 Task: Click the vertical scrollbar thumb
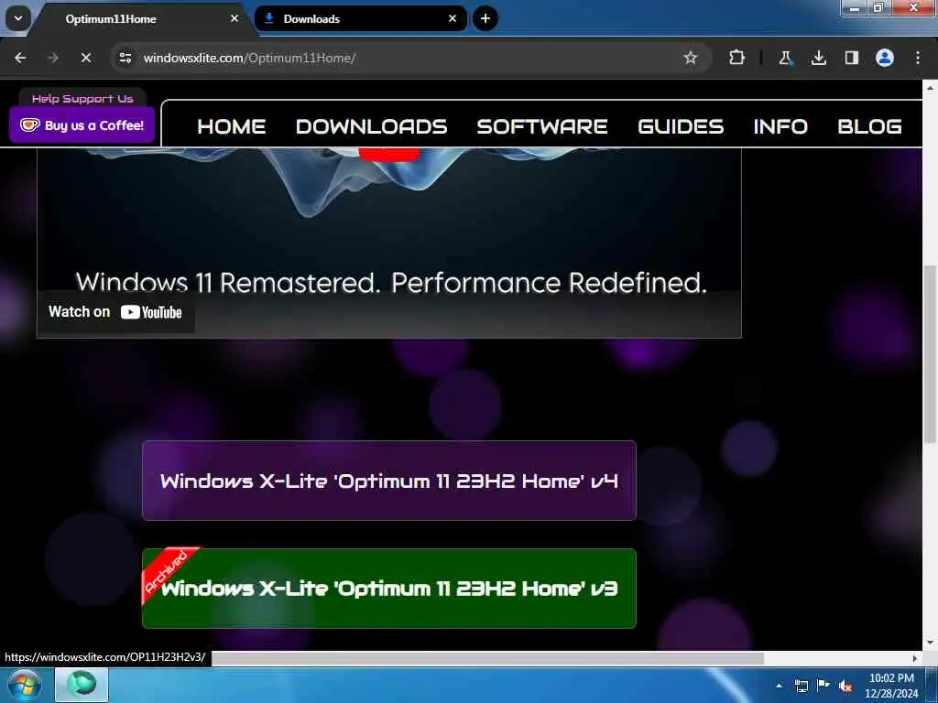tap(930, 354)
